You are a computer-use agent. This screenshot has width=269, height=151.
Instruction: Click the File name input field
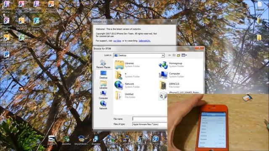pyautogui.click(x=150, y=119)
